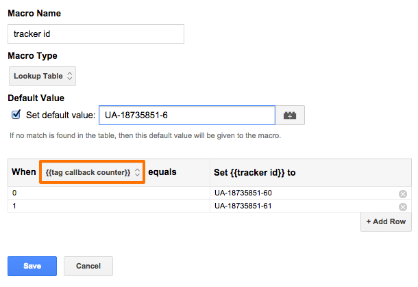Expand the tag callback counter dropdown
Image resolution: width=418 pixels, height=287 pixels.
click(92, 172)
